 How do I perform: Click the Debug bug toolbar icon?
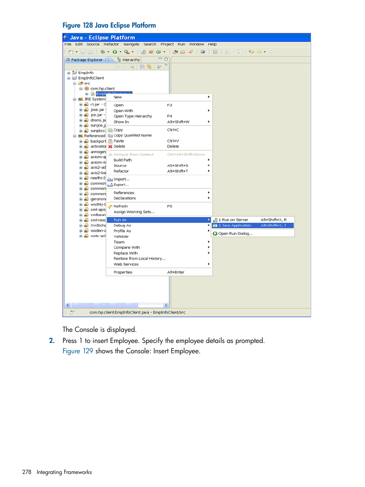tap(103, 52)
